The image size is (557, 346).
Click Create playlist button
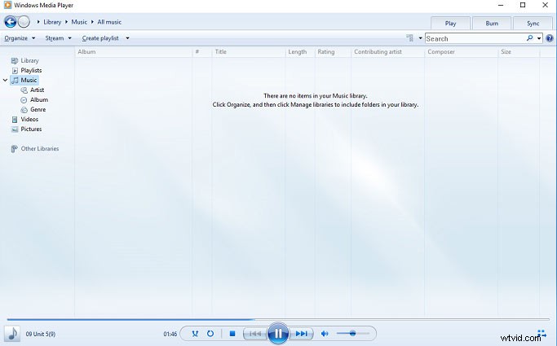pos(100,38)
